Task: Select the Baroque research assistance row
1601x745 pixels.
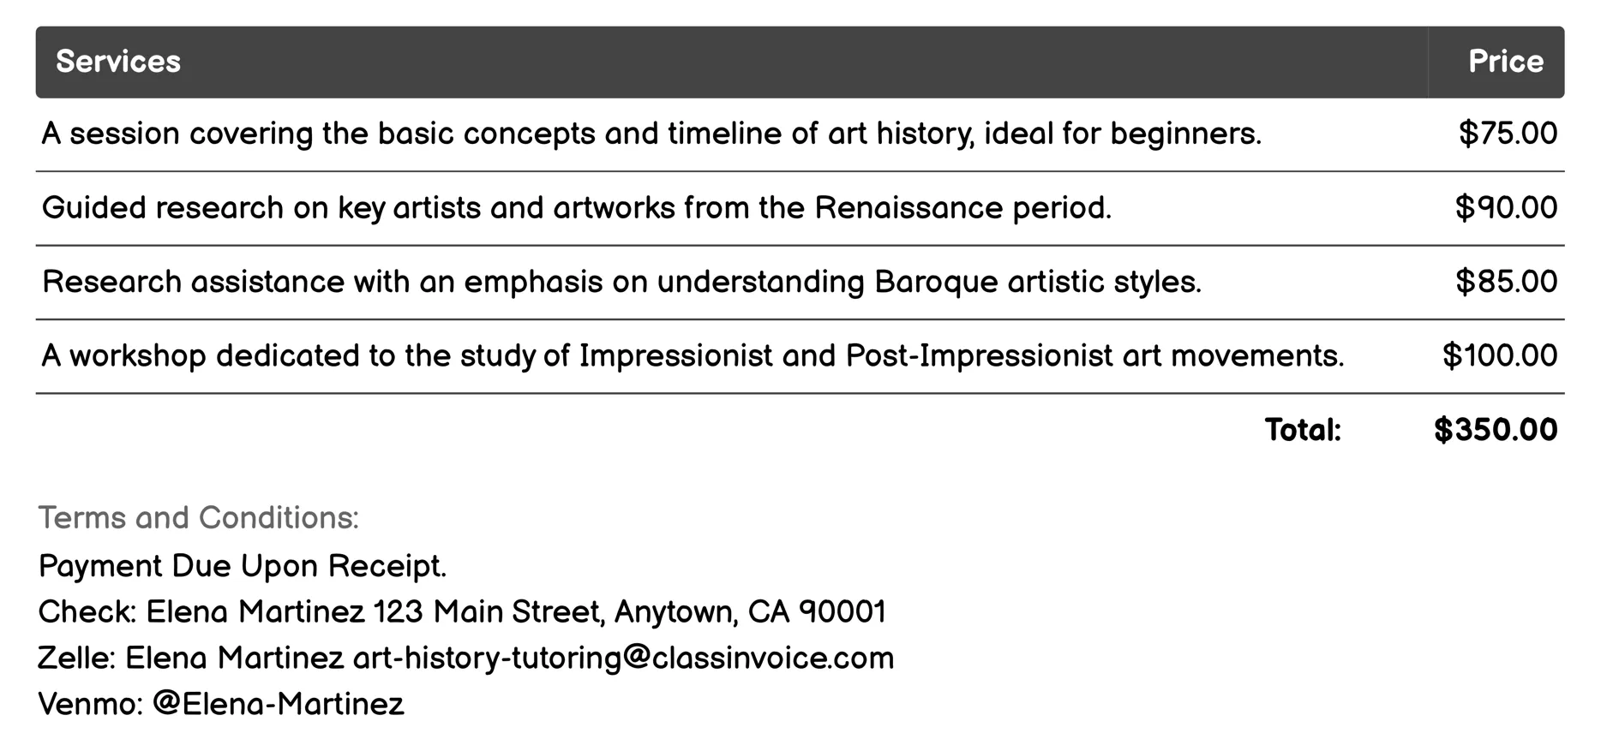Action: coord(621,282)
